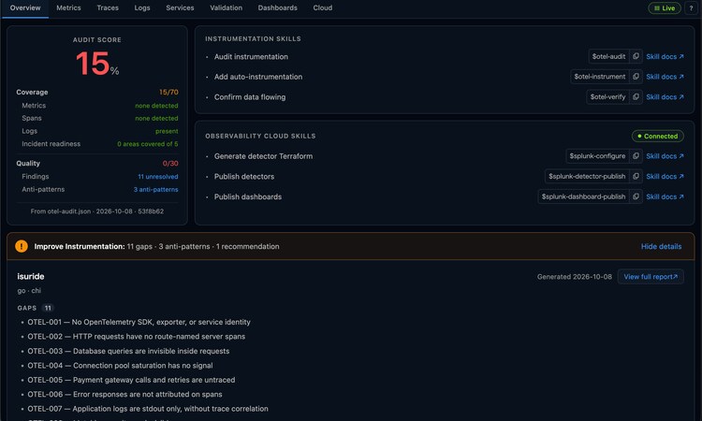Open Skill docs for Add auto-instrumentation

coord(665,77)
